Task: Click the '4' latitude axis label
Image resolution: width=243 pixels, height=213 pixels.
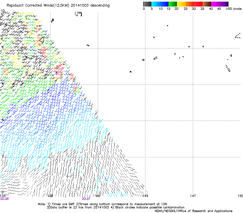Action: click(3, 120)
